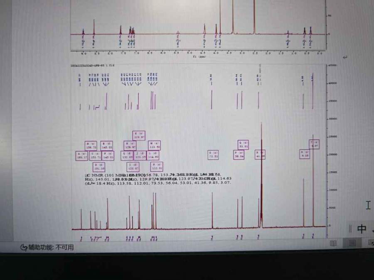Select the Print Layout view icon

click(352, 243)
